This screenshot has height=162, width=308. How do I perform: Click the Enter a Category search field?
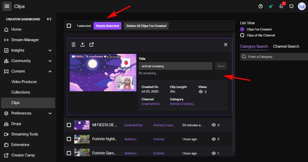tap(274, 57)
